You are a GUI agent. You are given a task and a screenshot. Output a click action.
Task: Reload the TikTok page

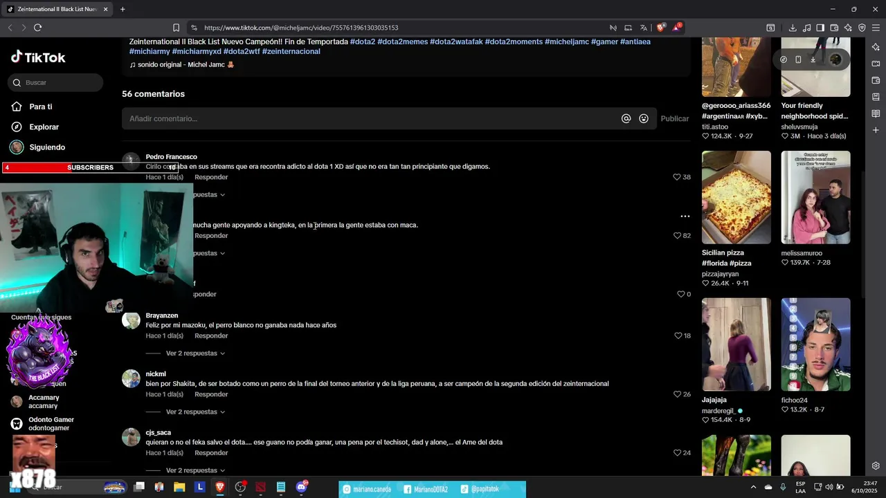coord(37,28)
